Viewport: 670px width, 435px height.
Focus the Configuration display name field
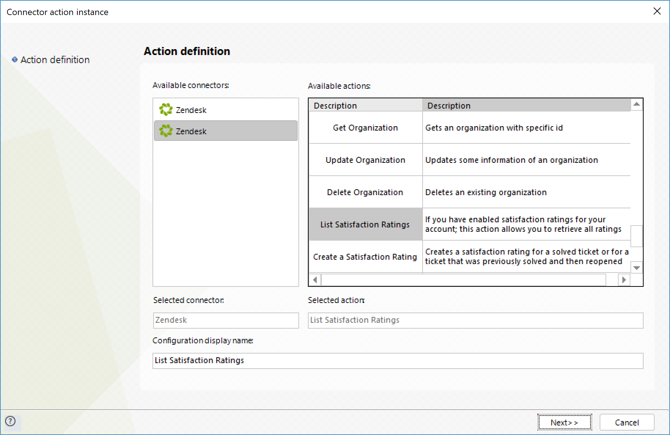[x=398, y=361]
